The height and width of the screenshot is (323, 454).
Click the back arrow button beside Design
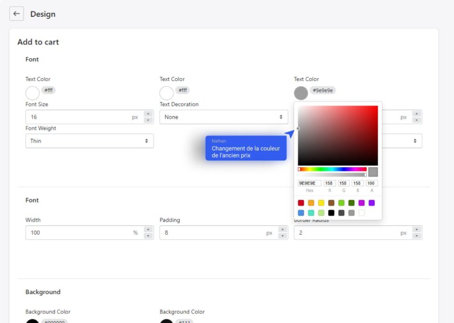point(16,14)
